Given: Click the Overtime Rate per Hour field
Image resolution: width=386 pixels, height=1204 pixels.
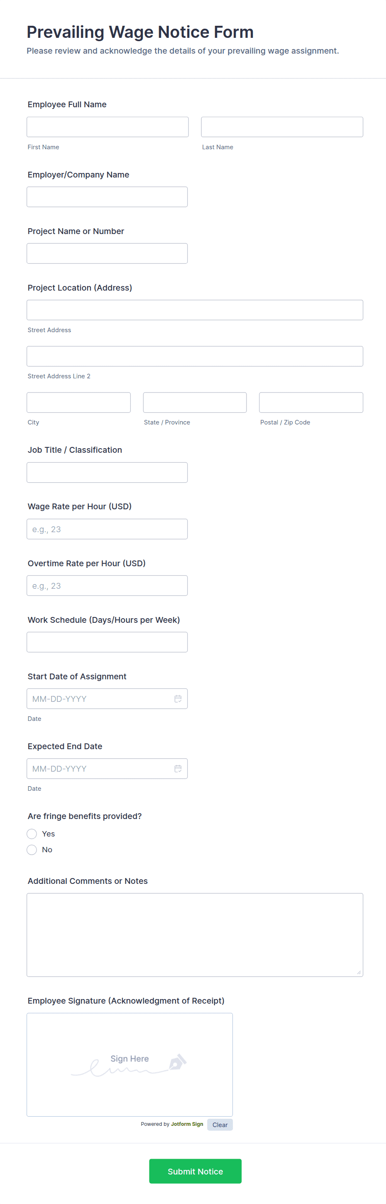Looking at the screenshot, I should pos(107,586).
